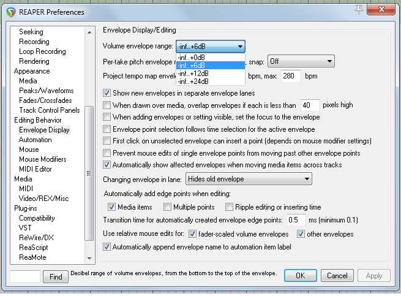401x296 pixels.
Task: Select Fades/Crossfades category
Action: 45,101
